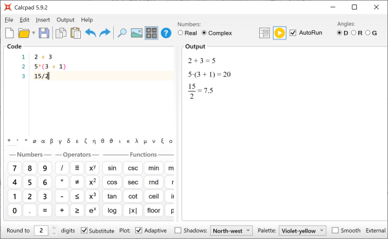This screenshot has width=388, height=239.
Task: Create a new file with the blank page icon
Action: click(10, 33)
